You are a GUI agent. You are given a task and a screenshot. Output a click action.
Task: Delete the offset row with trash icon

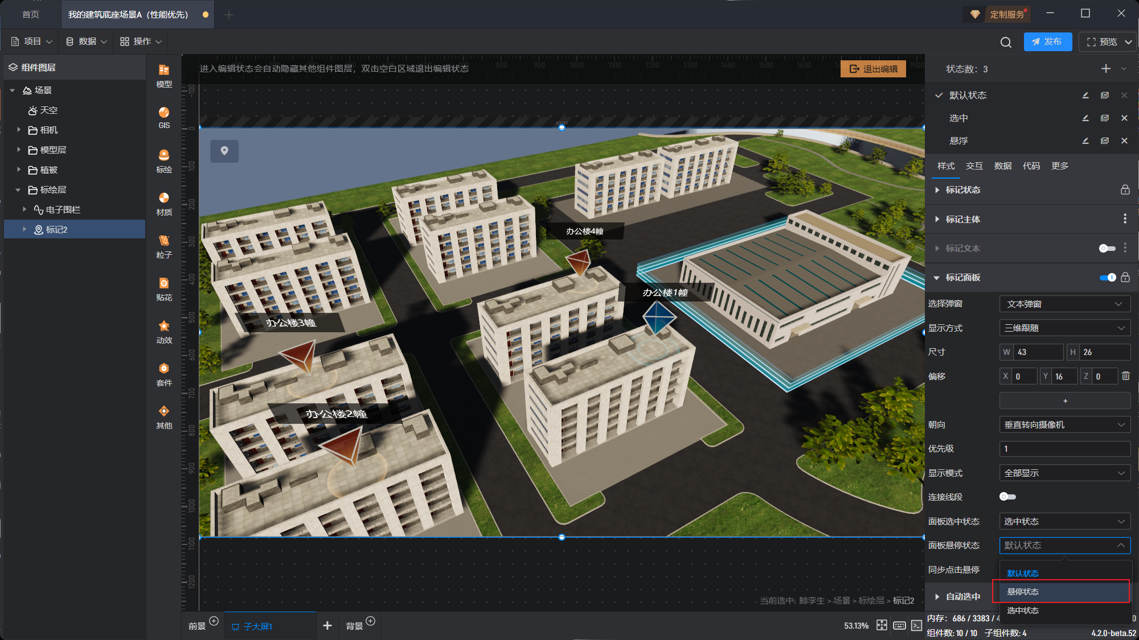pos(1125,376)
